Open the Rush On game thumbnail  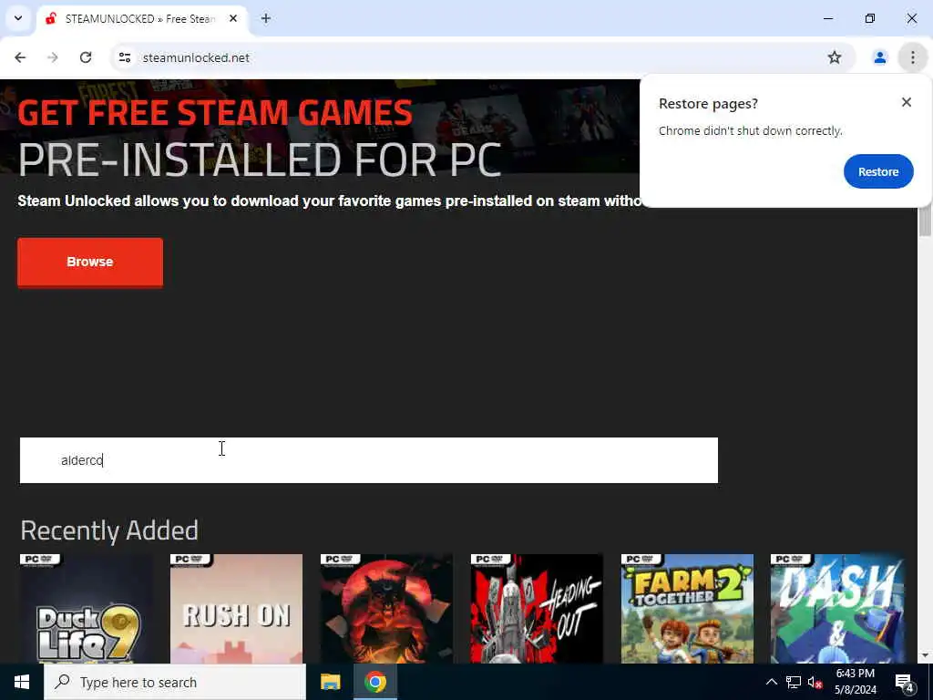click(236, 608)
